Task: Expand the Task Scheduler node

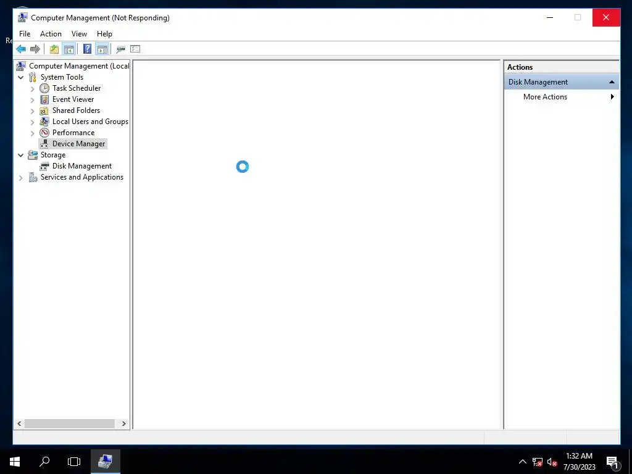Action: pyautogui.click(x=32, y=89)
